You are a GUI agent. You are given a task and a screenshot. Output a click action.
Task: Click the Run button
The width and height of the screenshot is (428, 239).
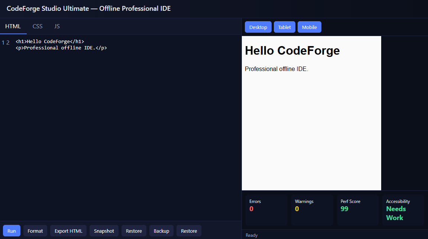tap(12, 231)
